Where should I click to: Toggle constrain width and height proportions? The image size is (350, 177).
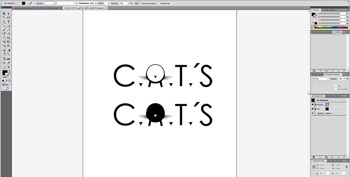(347, 166)
